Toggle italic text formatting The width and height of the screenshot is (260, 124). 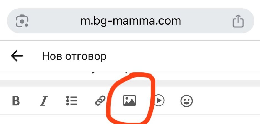click(44, 101)
